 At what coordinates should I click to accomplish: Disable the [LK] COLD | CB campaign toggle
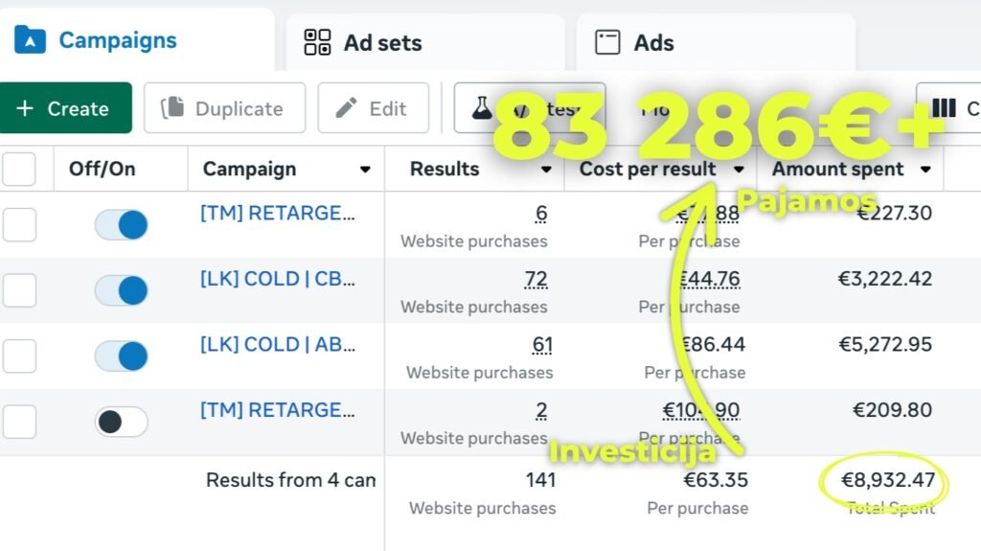pos(121,290)
